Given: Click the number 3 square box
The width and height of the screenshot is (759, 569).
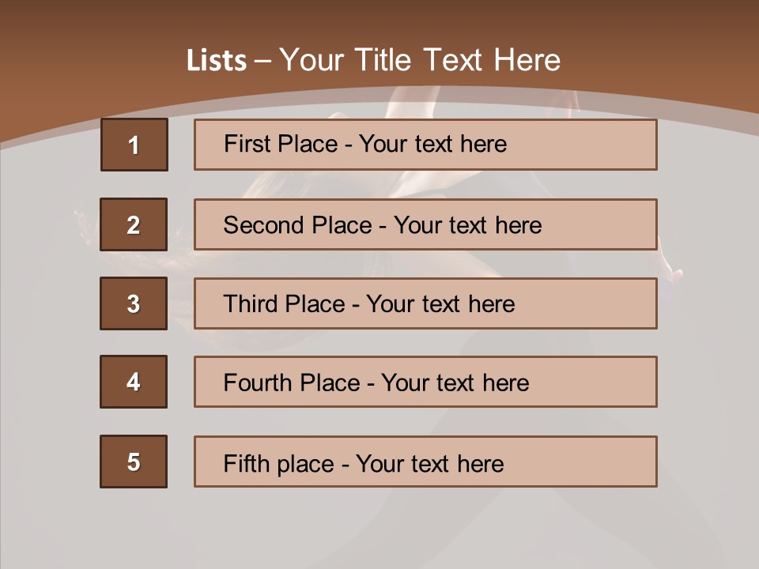Looking at the screenshot, I should pos(134,303).
